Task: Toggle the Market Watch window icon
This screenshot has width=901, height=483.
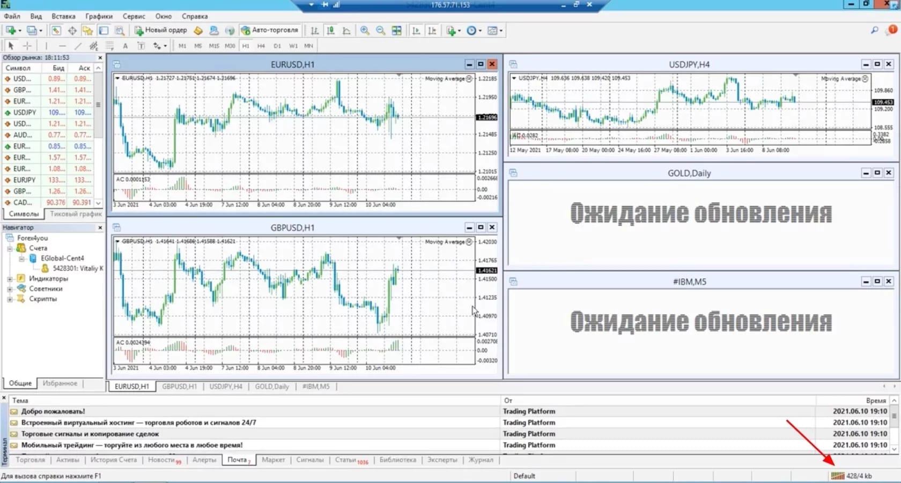Action: click(56, 31)
